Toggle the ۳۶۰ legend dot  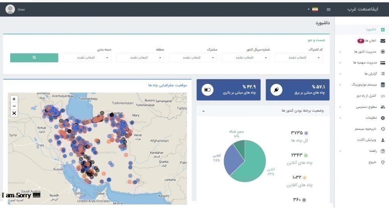coord(304,200)
